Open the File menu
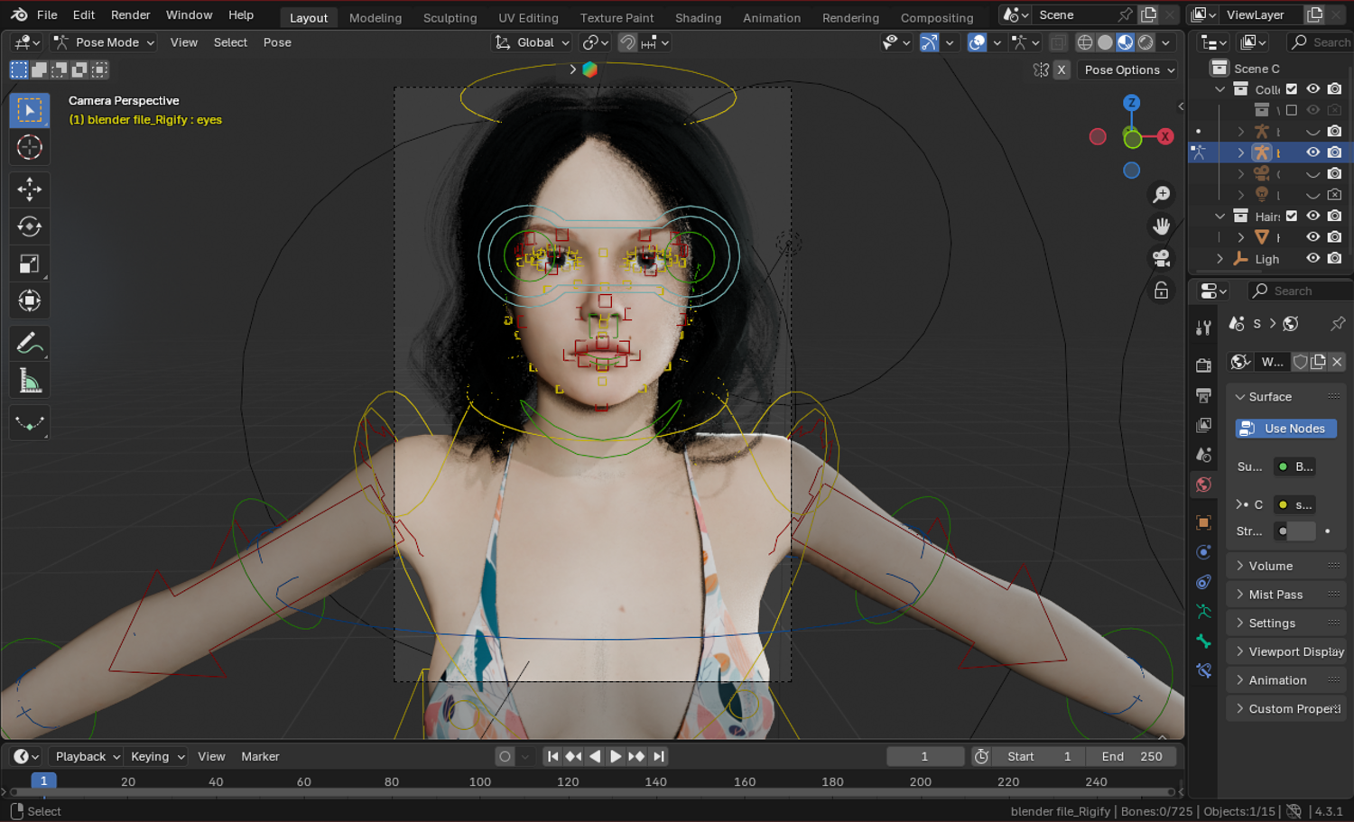This screenshot has width=1354, height=822. 47,14
